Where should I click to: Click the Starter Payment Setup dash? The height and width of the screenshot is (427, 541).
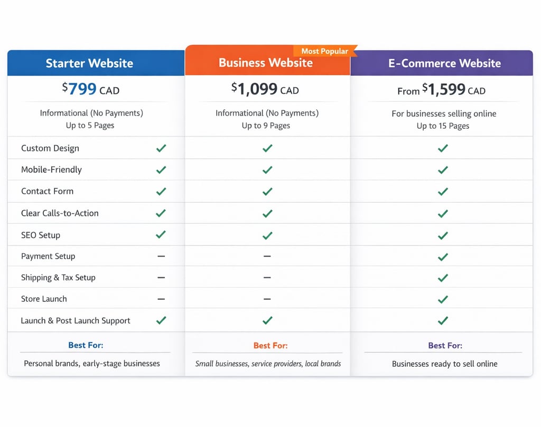[x=161, y=256]
